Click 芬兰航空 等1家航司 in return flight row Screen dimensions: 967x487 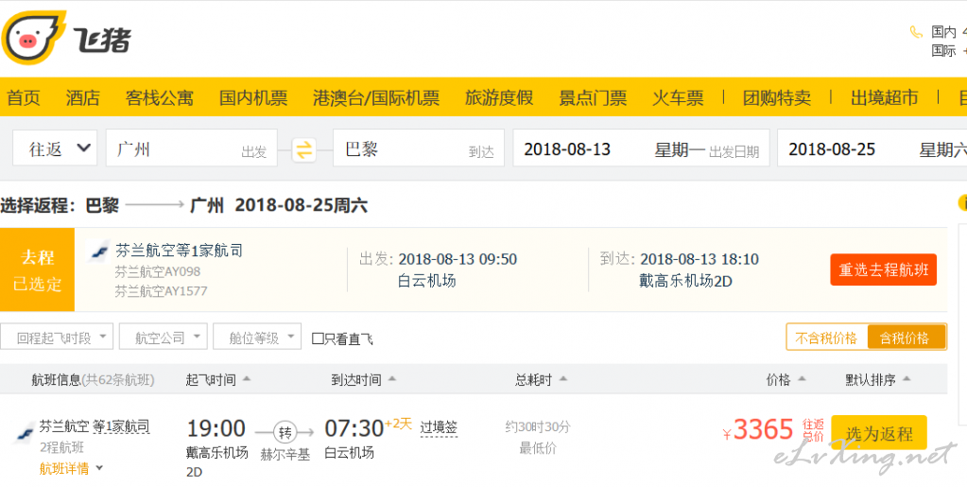coord(95,426)
